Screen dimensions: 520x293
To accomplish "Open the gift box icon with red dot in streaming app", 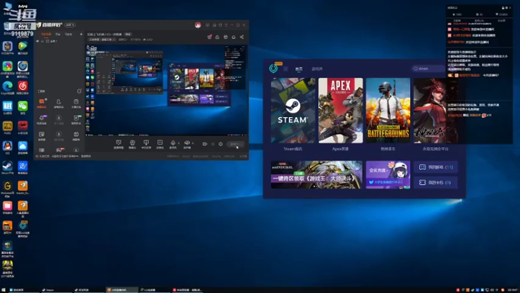I will tap(209, 37).
